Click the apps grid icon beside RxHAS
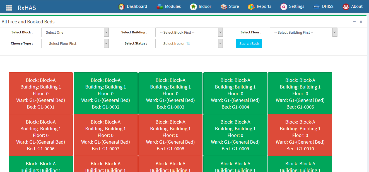Viewport: 369px width, 172px height. pos(9,8)
